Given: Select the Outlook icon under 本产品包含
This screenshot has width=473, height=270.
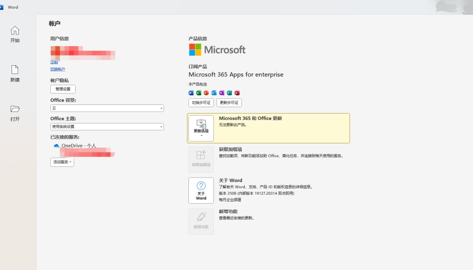Looking at the screenshot, I should (214, 92).
